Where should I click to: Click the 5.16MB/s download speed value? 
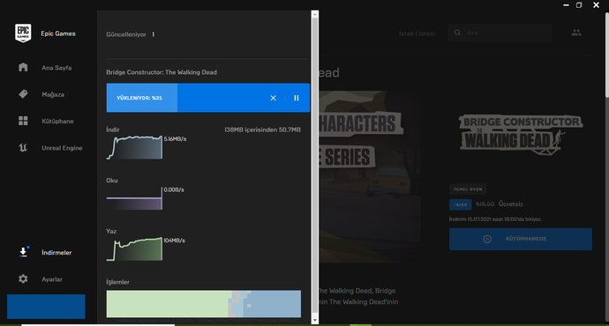175,139
